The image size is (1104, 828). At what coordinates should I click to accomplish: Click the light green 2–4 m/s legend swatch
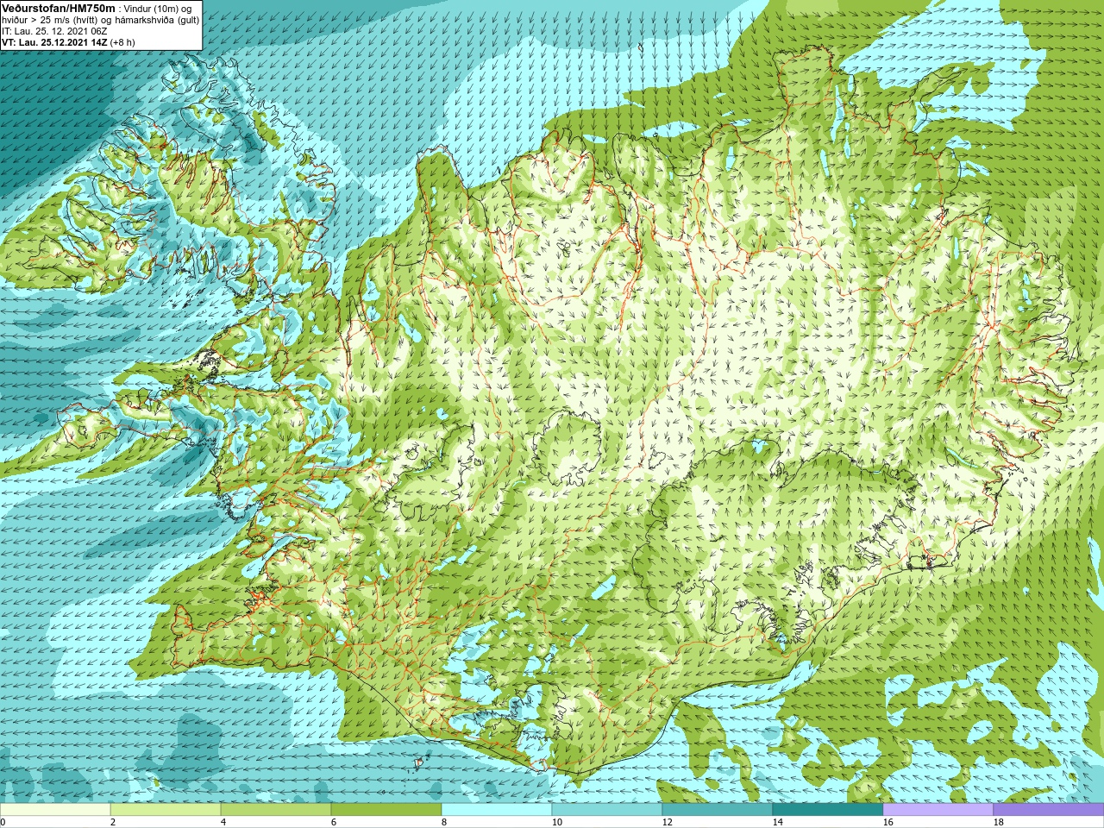pyautogui.click(x=166, y=810)
